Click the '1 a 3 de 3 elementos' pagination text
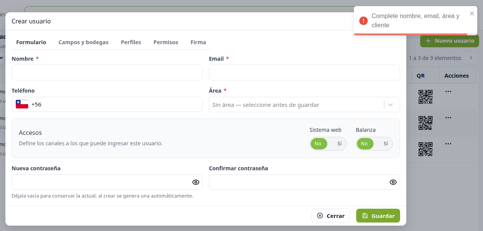Image resolution: width=483 pixels, height=231 pixels. pyautogui.click(x=435, y=58)
